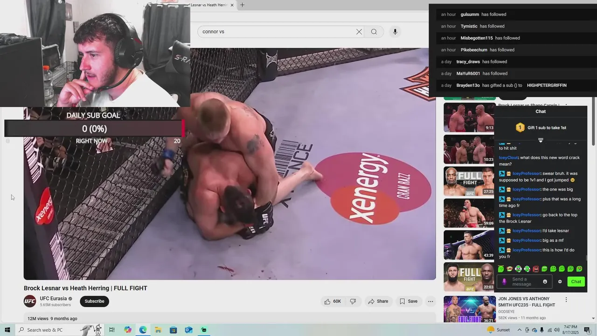This screenshot has width=597, height=336.
Task: Open the notification center icon
Action: (x=587, y=330)
